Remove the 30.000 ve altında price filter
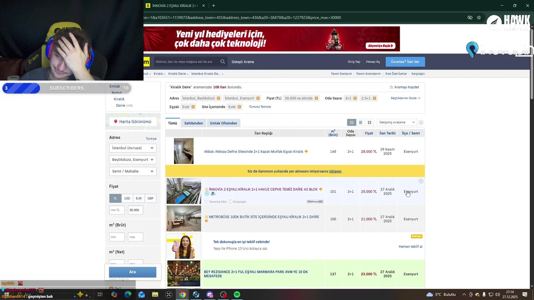The width and height of the screenshot is (534, 300). tap(316, 98)
